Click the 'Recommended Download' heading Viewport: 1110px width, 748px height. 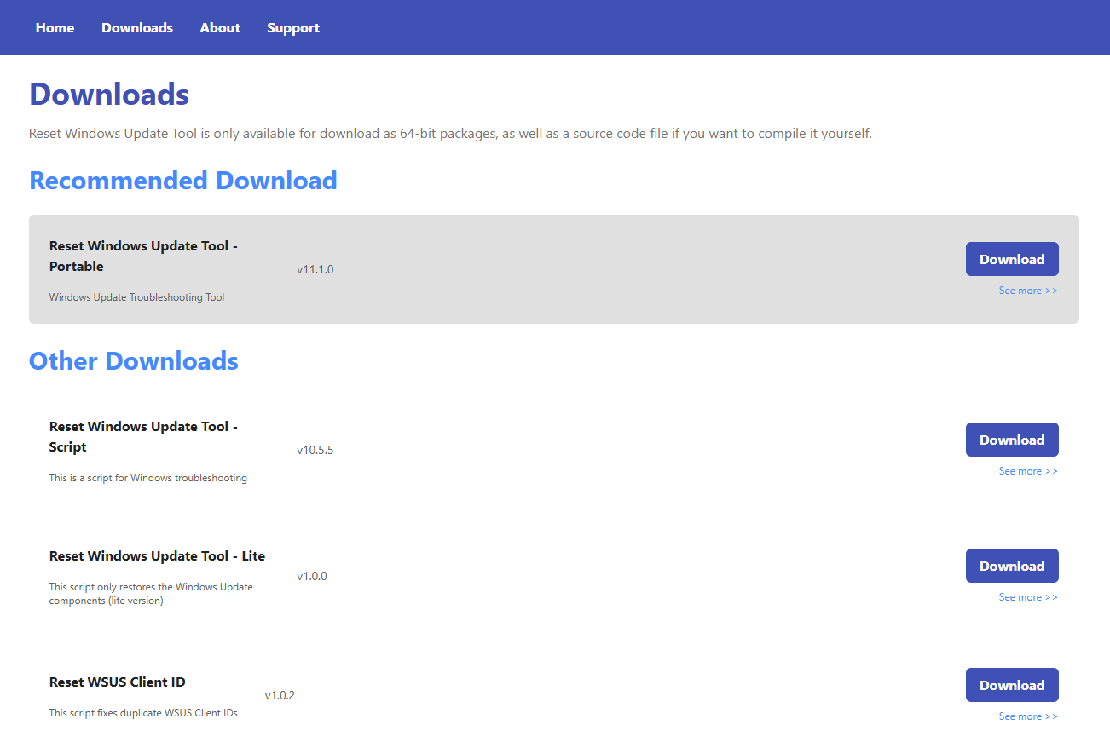(x=183, y=181)
